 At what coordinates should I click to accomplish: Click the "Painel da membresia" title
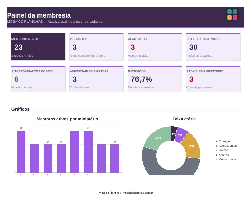click(39, 15)
